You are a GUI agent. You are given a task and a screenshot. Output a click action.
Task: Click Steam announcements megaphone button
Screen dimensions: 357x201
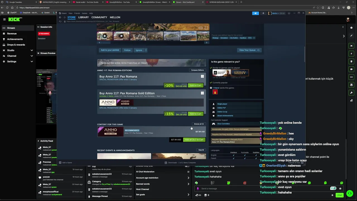[x=255, y=13]
